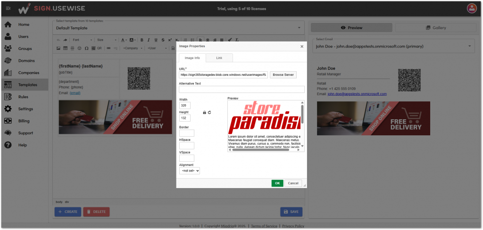Viewport: 483px width, 230px height.
Task: Open the Rules sidebar icon
Action: [x=8, y=97]
